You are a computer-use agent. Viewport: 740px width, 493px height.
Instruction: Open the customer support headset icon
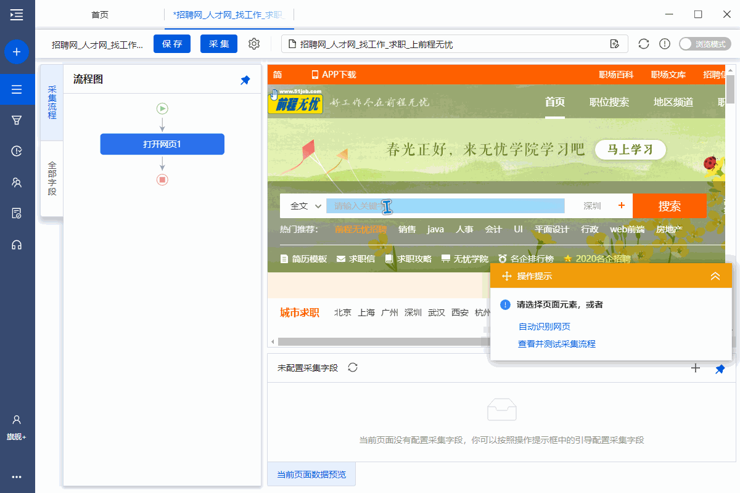pos(17,245)
